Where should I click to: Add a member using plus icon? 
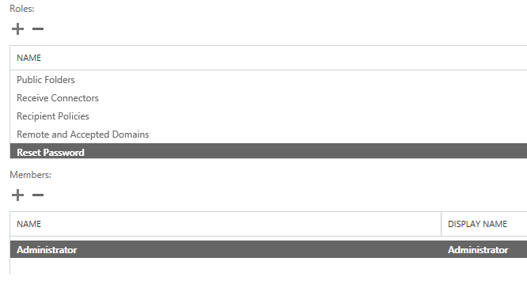pyautogui.click(x=18, y=195)
